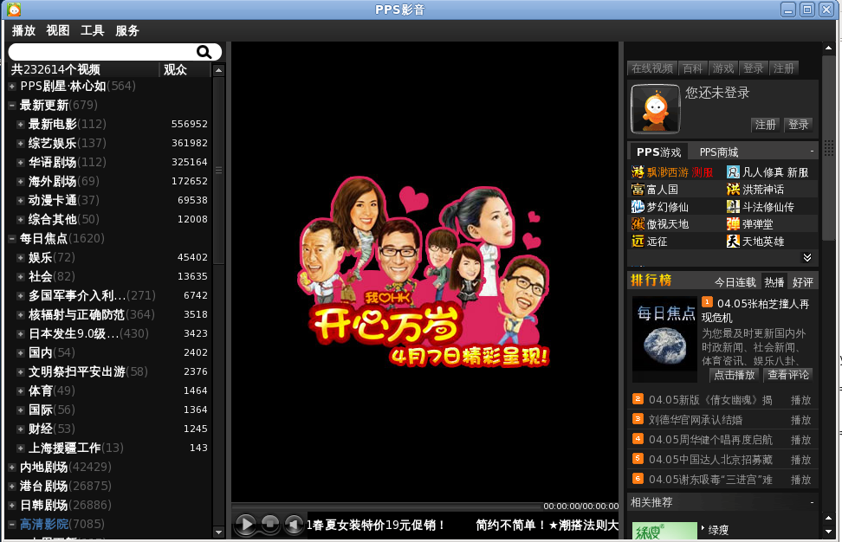Switch to the 游戏 tab in top bar
The height and width of the screenshot is (542, 842).
(722, 68)
